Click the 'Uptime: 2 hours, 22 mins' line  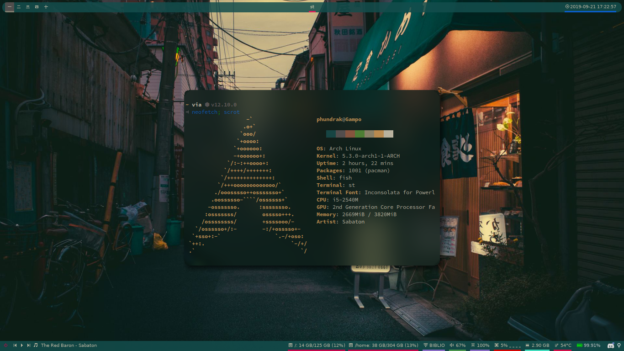[355, 163]
